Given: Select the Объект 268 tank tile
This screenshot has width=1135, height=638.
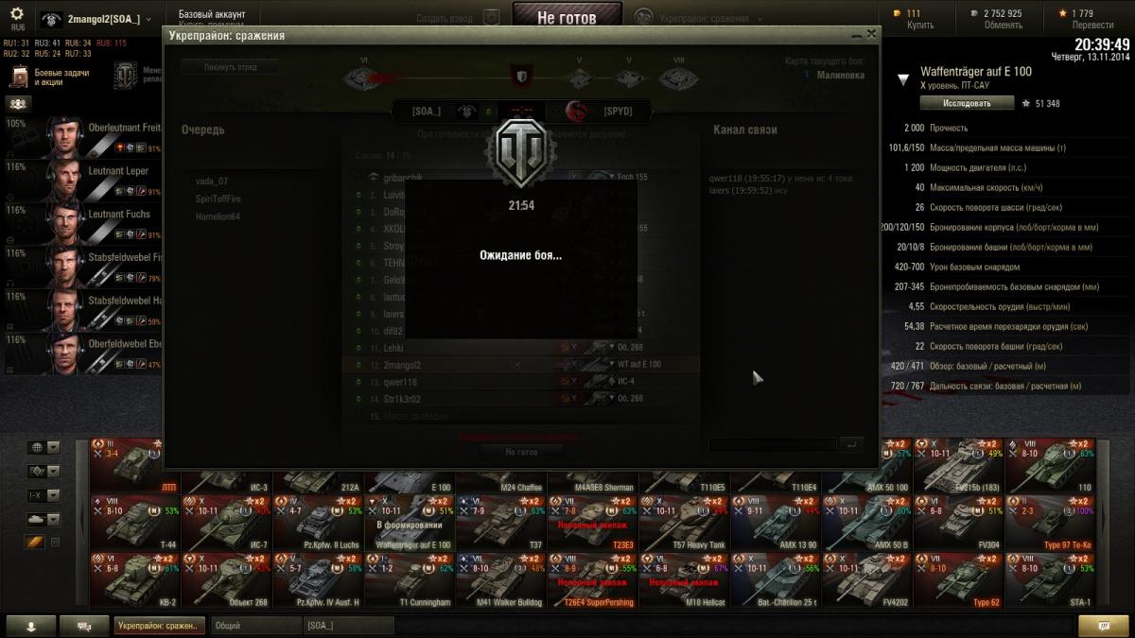Looking at the screenshot, I should [x=227, y=580].
